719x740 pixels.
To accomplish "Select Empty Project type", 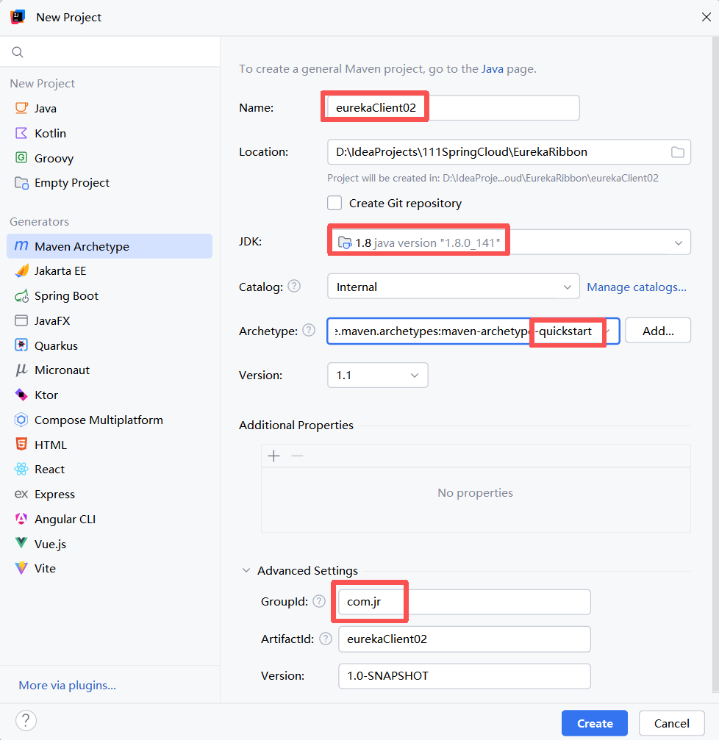I will point(110,183).
